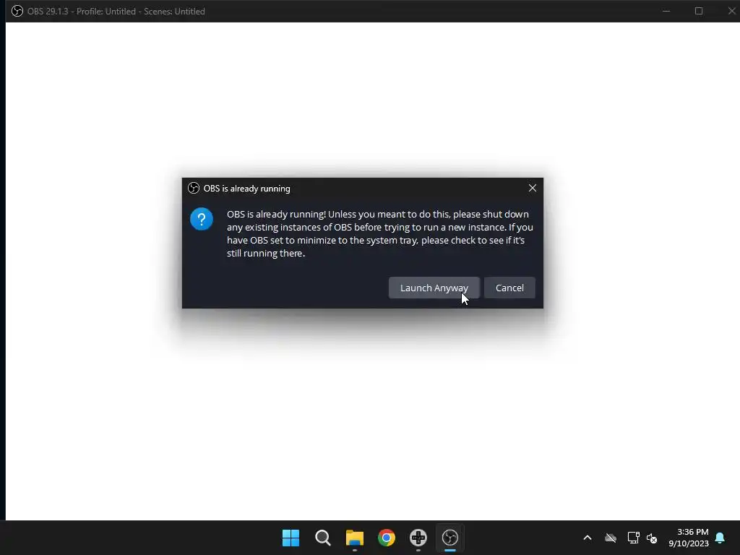Click the OBS logo in dialog title

194,189
